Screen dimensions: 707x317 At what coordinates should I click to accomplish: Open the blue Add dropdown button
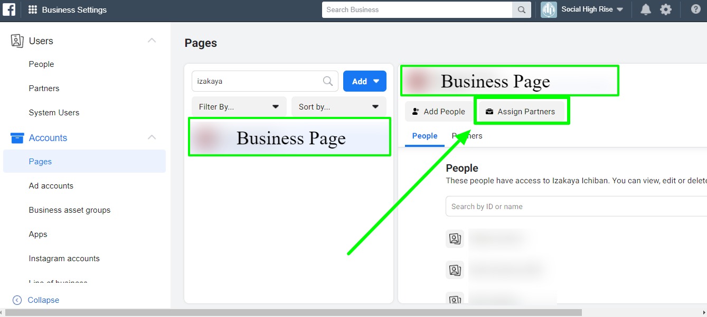click(x=365, y=81)
